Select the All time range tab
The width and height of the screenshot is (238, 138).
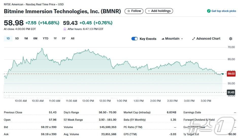pyautogui.click(x=73, y=38)
